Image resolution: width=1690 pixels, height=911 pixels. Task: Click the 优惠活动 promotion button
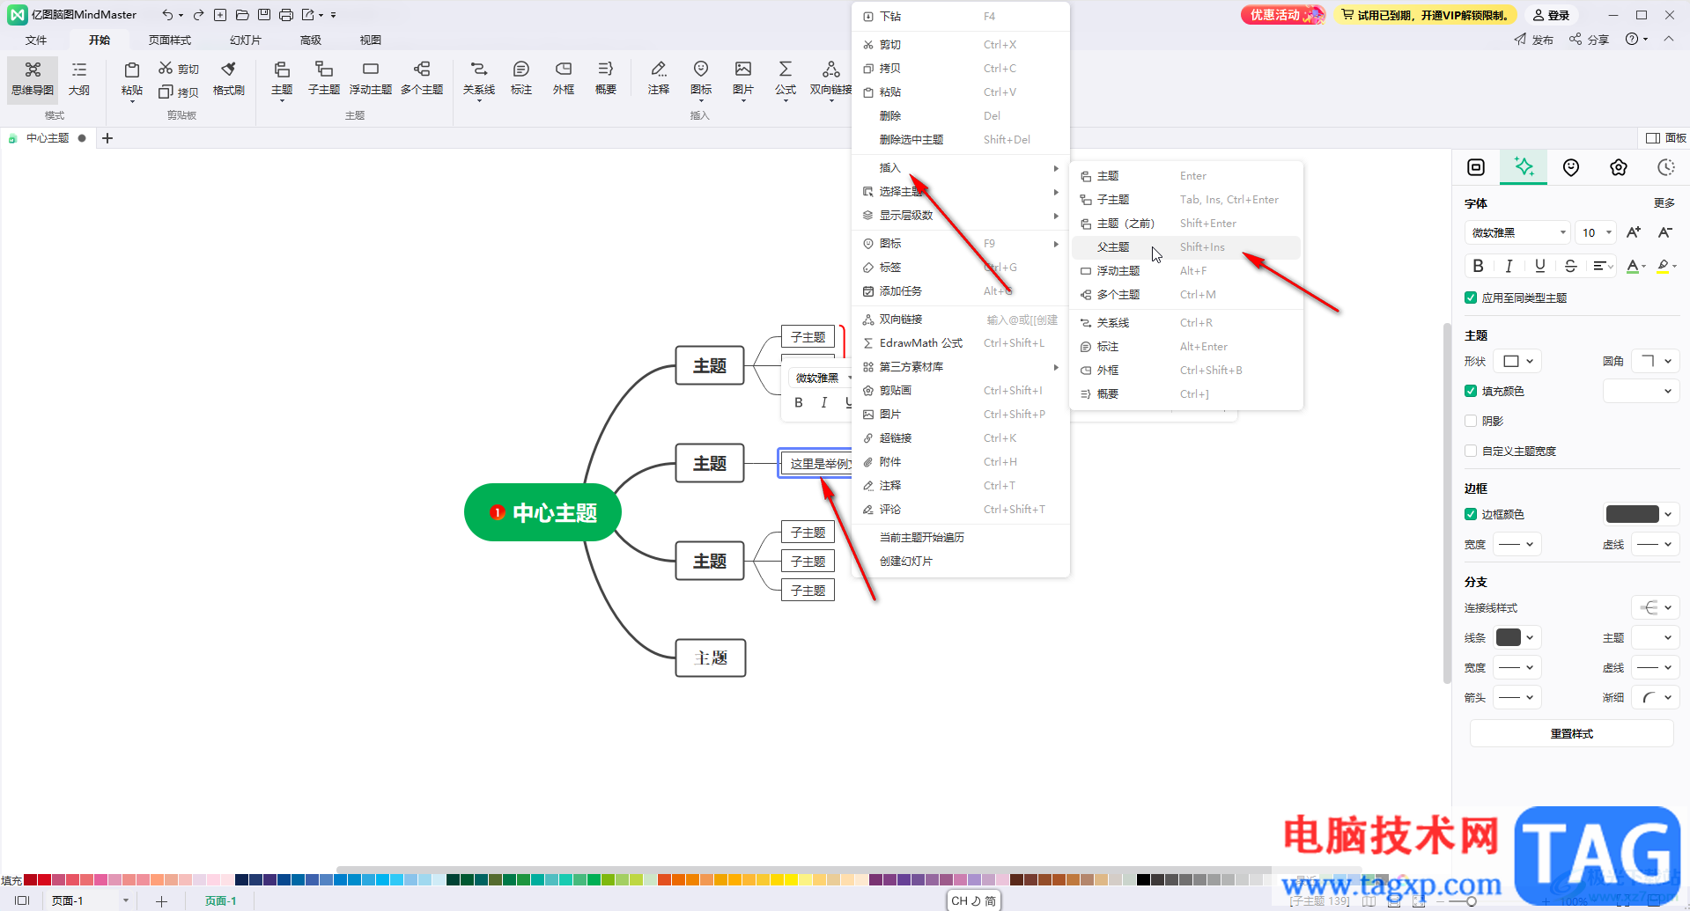click(x=1282, y=15)
